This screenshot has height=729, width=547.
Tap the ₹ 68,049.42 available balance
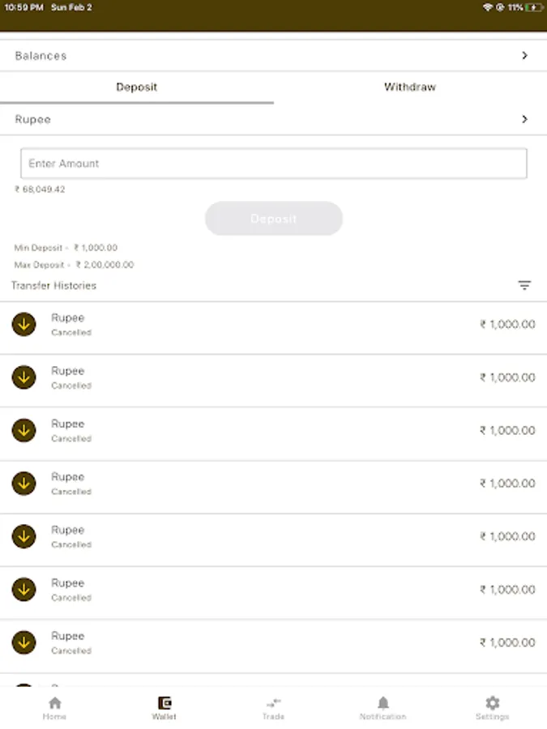point(40,190)
